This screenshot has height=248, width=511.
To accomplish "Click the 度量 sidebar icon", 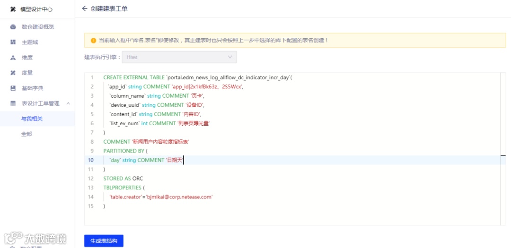I will [x=13, y=73].
